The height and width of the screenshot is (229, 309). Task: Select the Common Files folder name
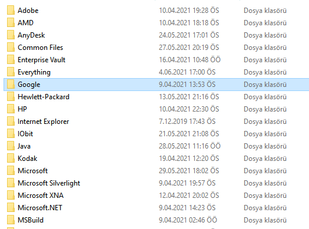pos(41,48)
